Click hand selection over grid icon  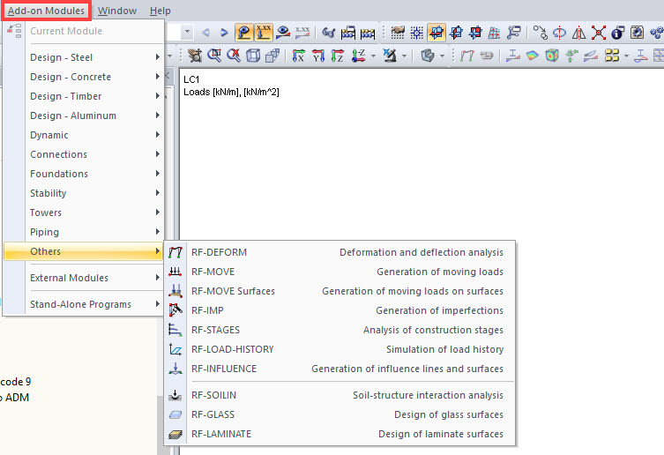click(397, 33)
